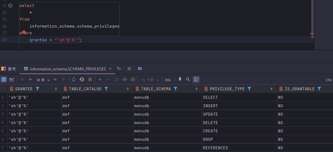Open the layout icon next to Tx

click(x=140, y=69)
